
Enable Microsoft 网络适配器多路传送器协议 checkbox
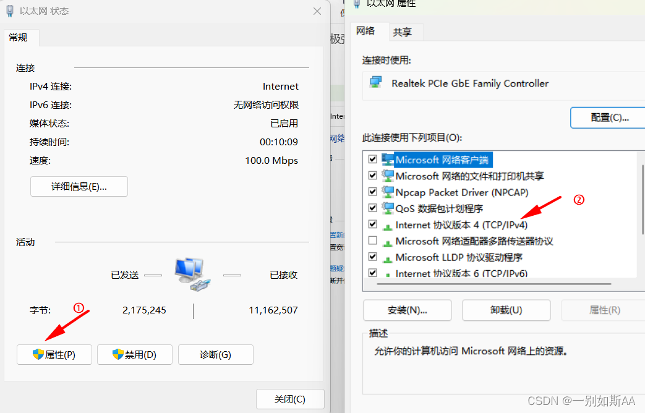pyautogui.click(x=373, y=241)
